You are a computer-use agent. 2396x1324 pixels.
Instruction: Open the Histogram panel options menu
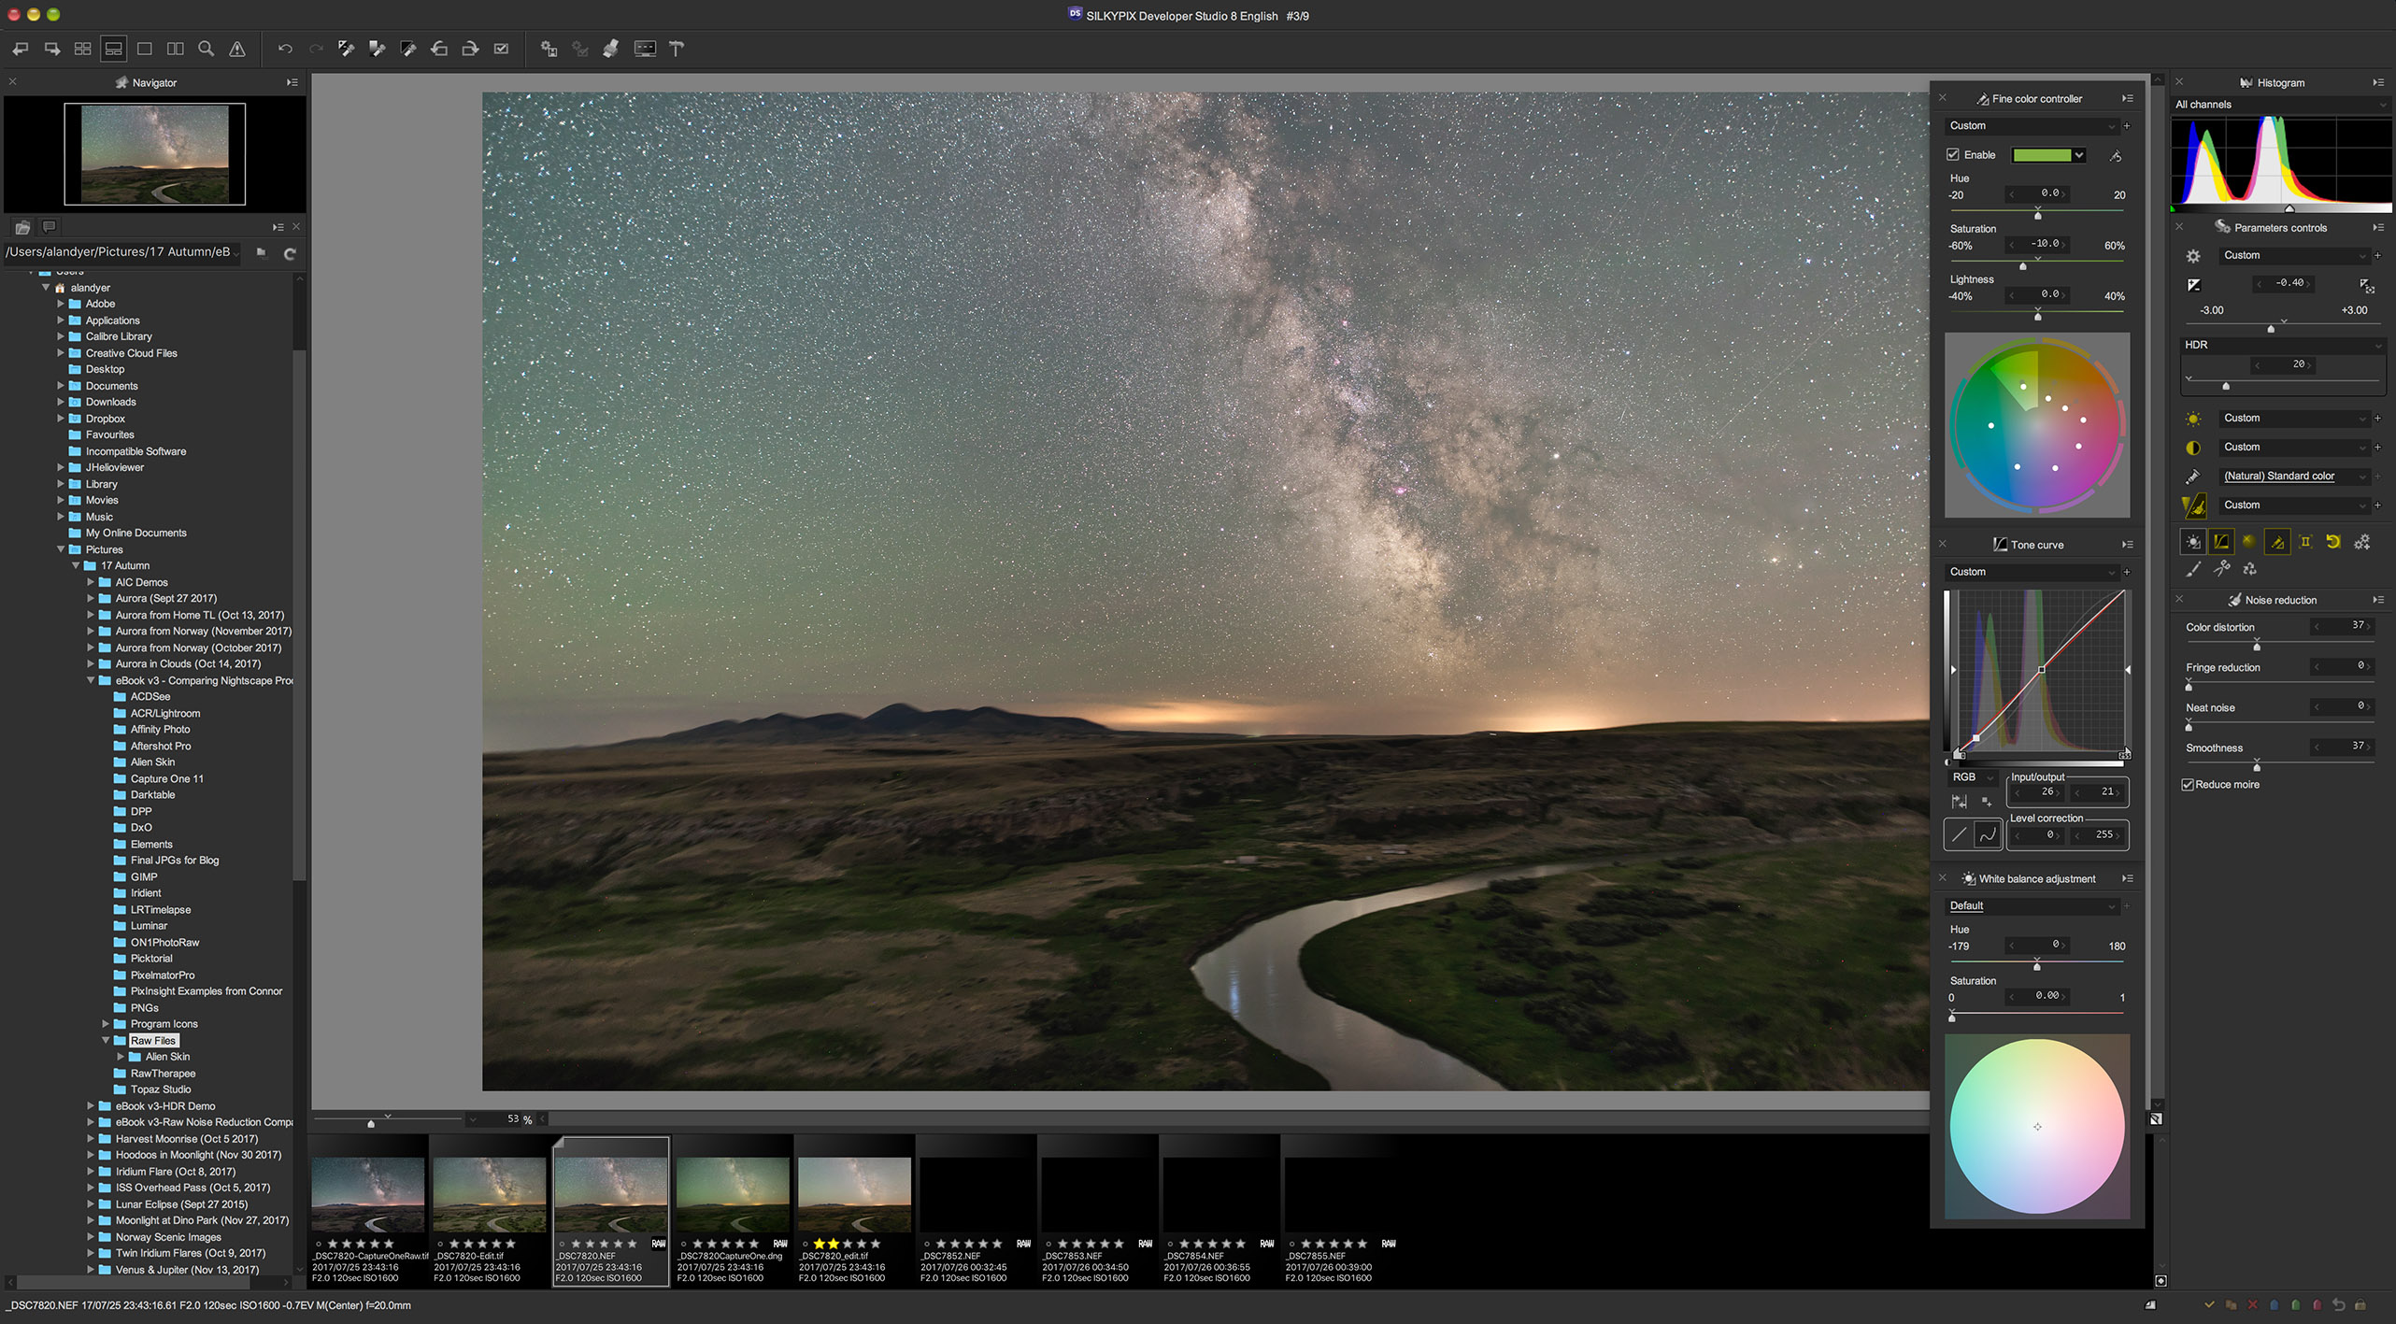pos(2378,82)
